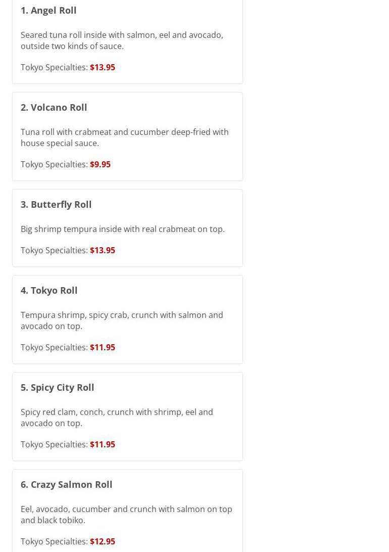
Task: Click the Spicy red clam, conch description
Action: [x=117, y=418]
